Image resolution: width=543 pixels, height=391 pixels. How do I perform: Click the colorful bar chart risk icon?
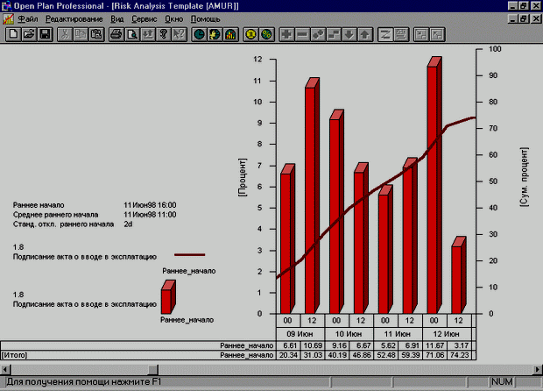click(230, 34)
